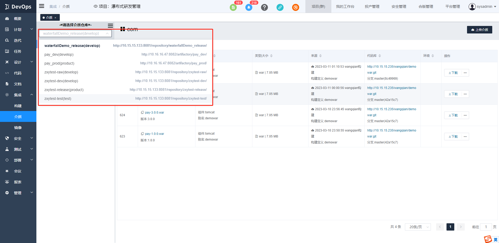Choose pay_prod(product) repository option

[x=59, y=63]
